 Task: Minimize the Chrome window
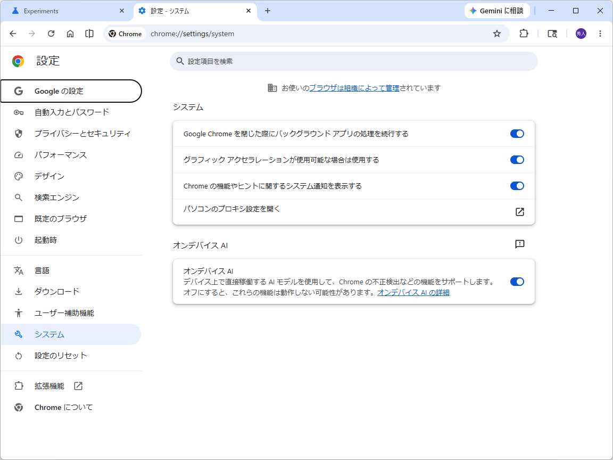[x=551, y=11]
